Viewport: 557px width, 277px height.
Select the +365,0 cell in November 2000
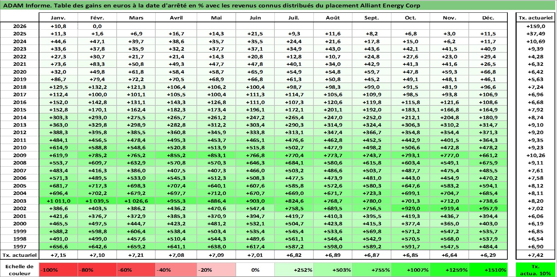(449, 224)
